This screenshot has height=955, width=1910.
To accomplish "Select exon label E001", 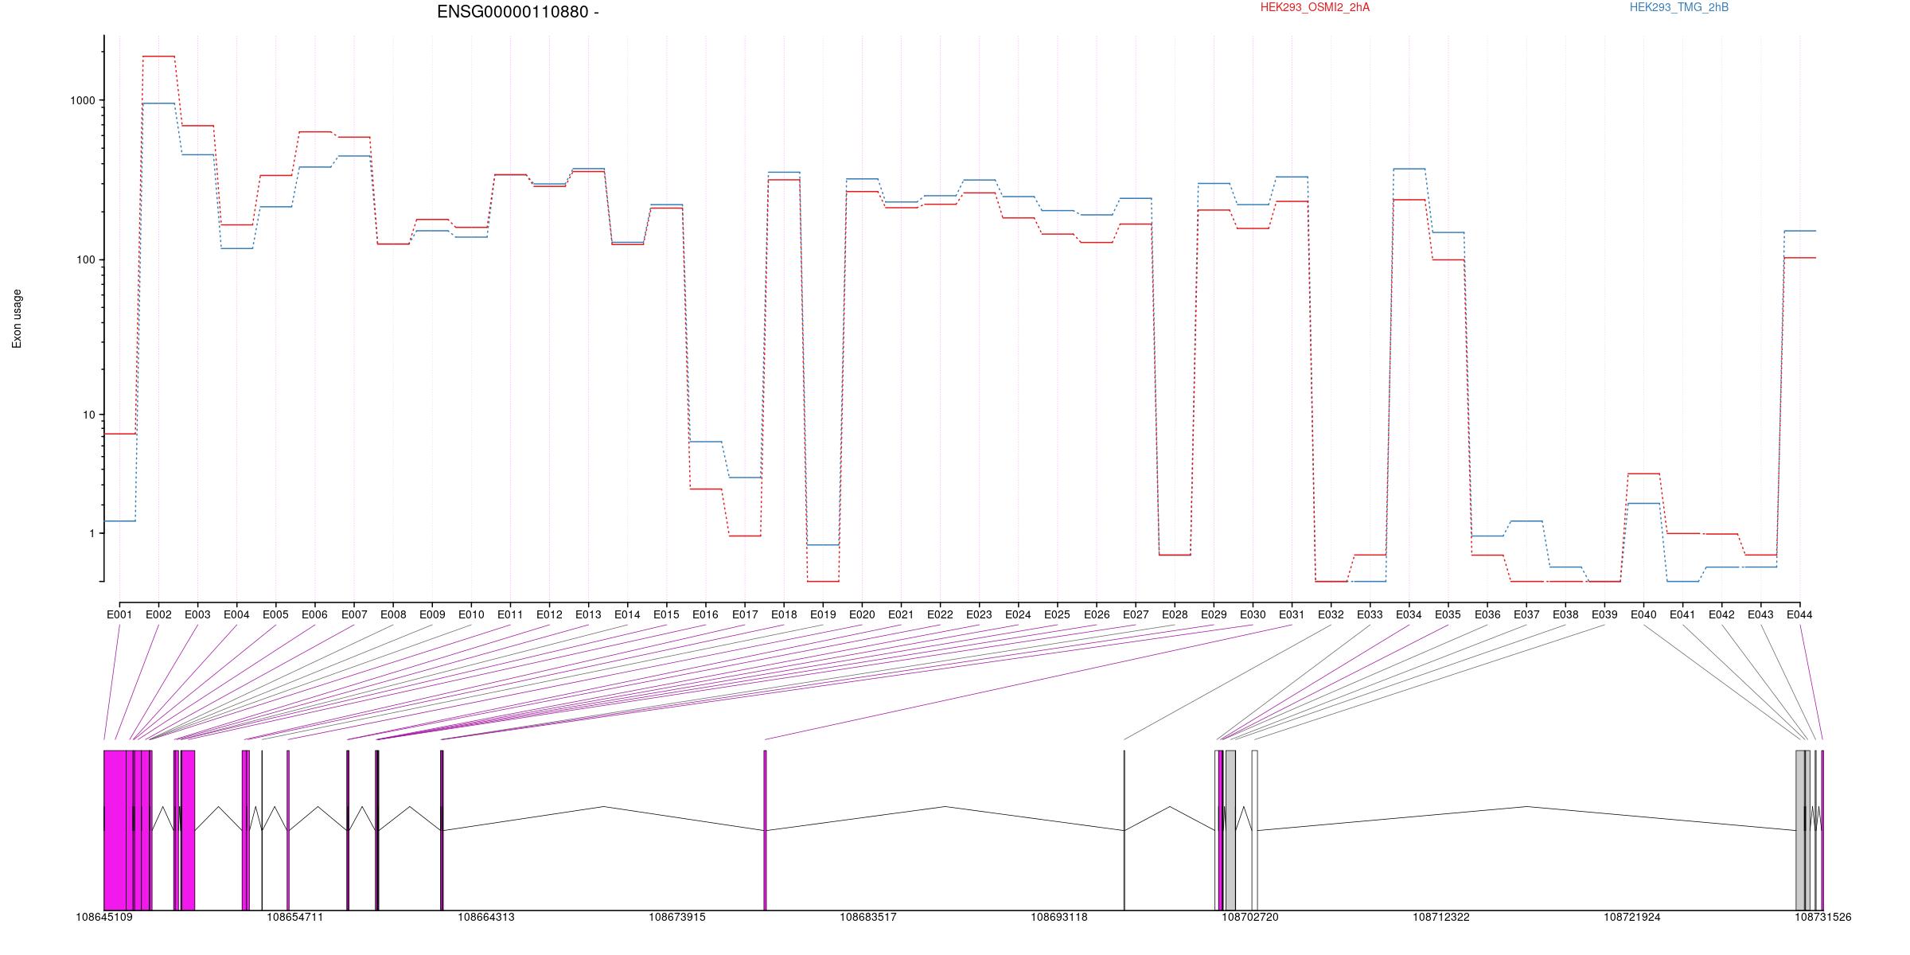I will click(119, 614).
